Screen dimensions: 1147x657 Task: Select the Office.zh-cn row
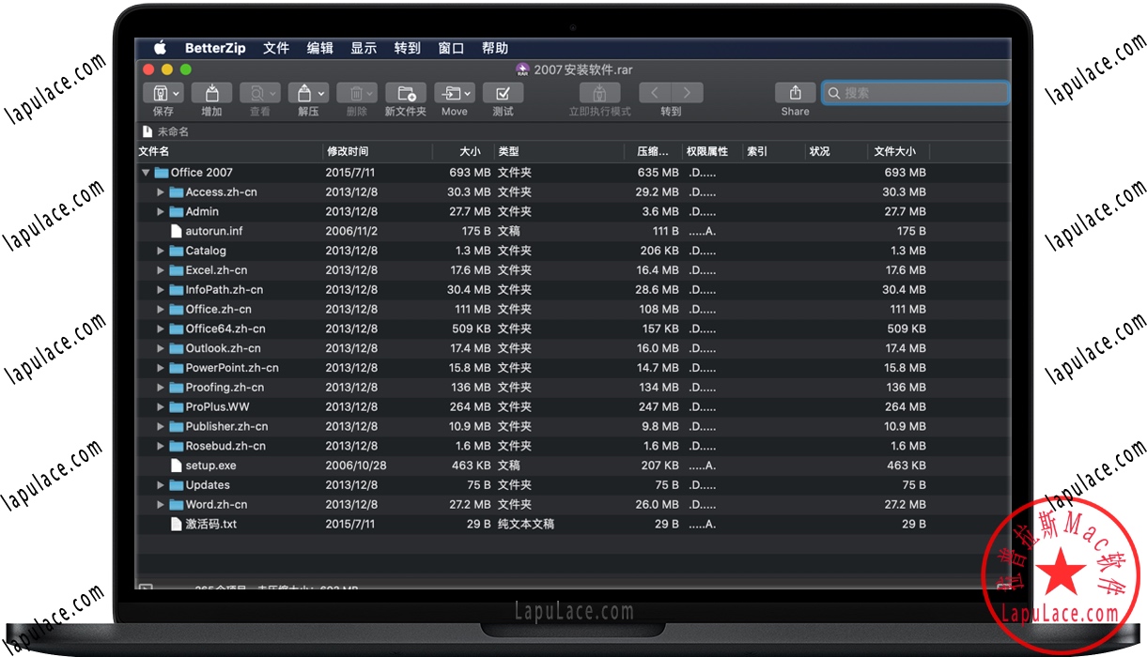[573, 310]
